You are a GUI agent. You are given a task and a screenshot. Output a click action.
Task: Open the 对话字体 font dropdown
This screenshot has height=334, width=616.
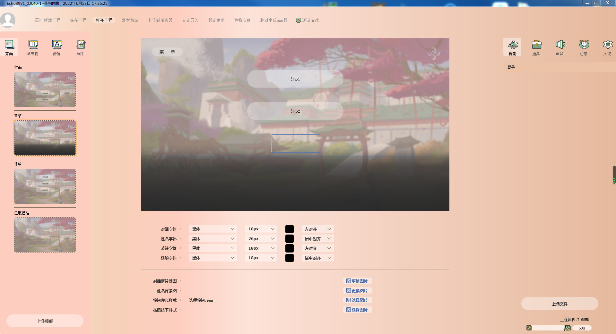(x=213, y=229)
